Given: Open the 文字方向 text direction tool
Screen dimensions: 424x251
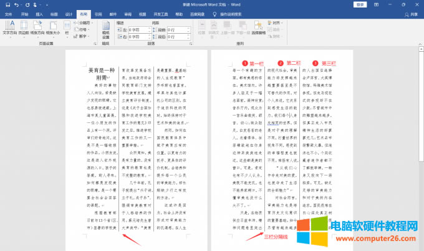Looking at the screenshot, I should tap(11, 27).
